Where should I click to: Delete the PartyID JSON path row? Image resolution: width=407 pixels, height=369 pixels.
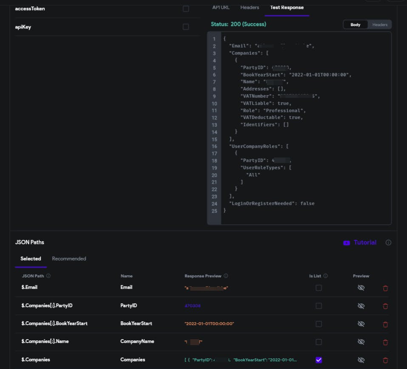[385, 306]
